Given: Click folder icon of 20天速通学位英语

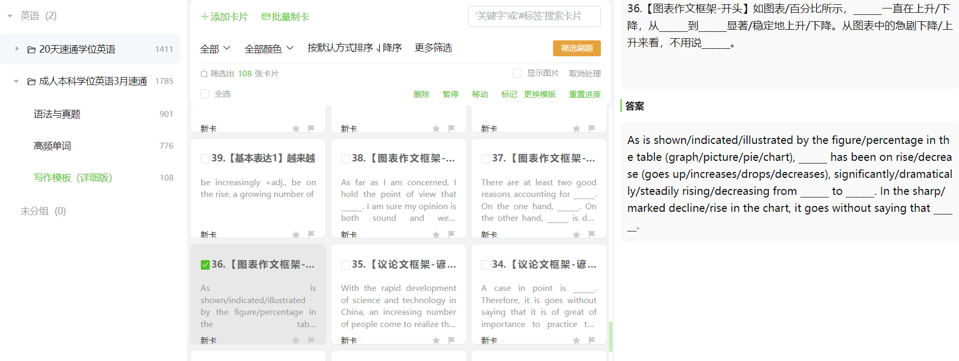Looking at the screenshot, I should (32, 49).
